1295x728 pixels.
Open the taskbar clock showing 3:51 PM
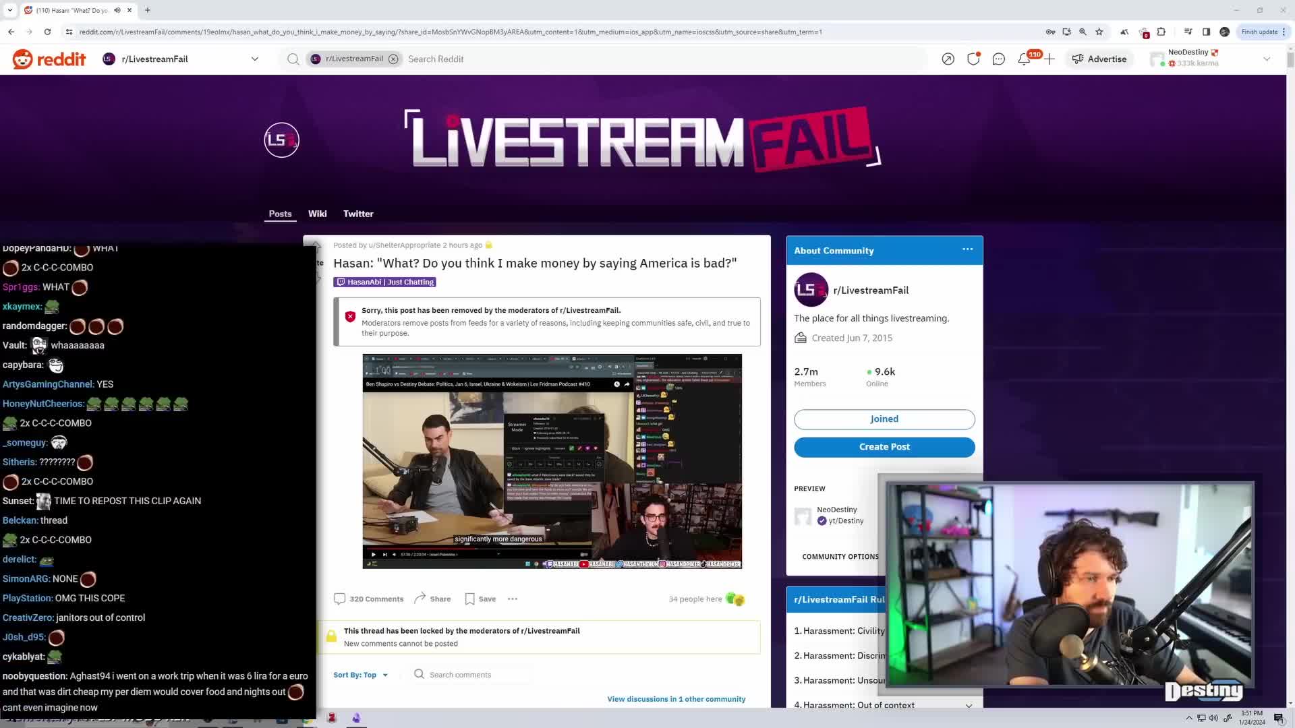1252,718
